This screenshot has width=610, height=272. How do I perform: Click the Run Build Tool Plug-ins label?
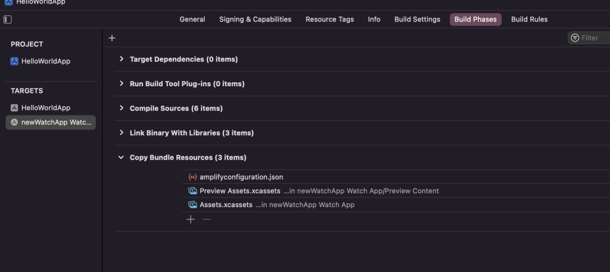click(x=187, y=83)
